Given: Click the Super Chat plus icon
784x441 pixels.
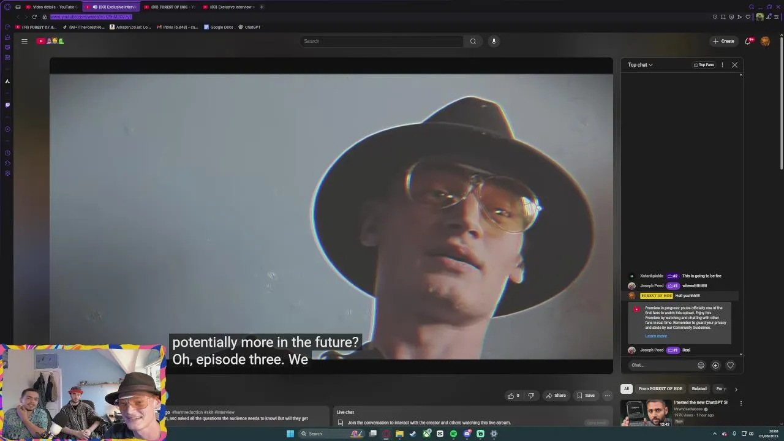Looking at the screenshot, I should coord(715,365).
